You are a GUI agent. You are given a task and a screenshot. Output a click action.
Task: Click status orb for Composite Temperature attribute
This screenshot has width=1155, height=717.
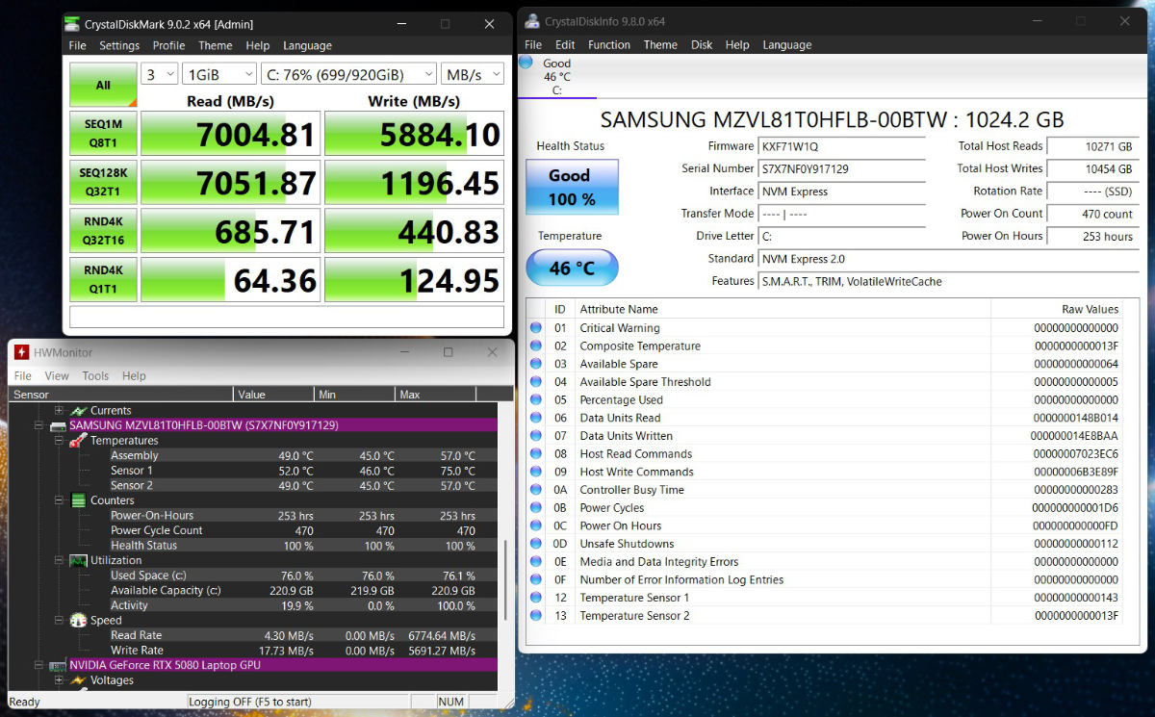coord(536,346)
